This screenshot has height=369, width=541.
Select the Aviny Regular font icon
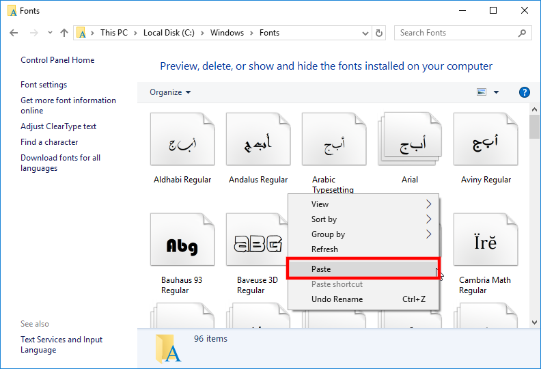[x=485, y=141]
